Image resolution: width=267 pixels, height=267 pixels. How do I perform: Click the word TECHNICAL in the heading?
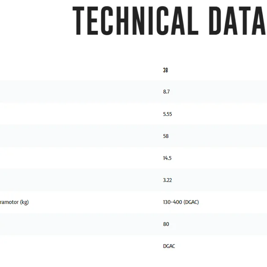pos(135,21)
